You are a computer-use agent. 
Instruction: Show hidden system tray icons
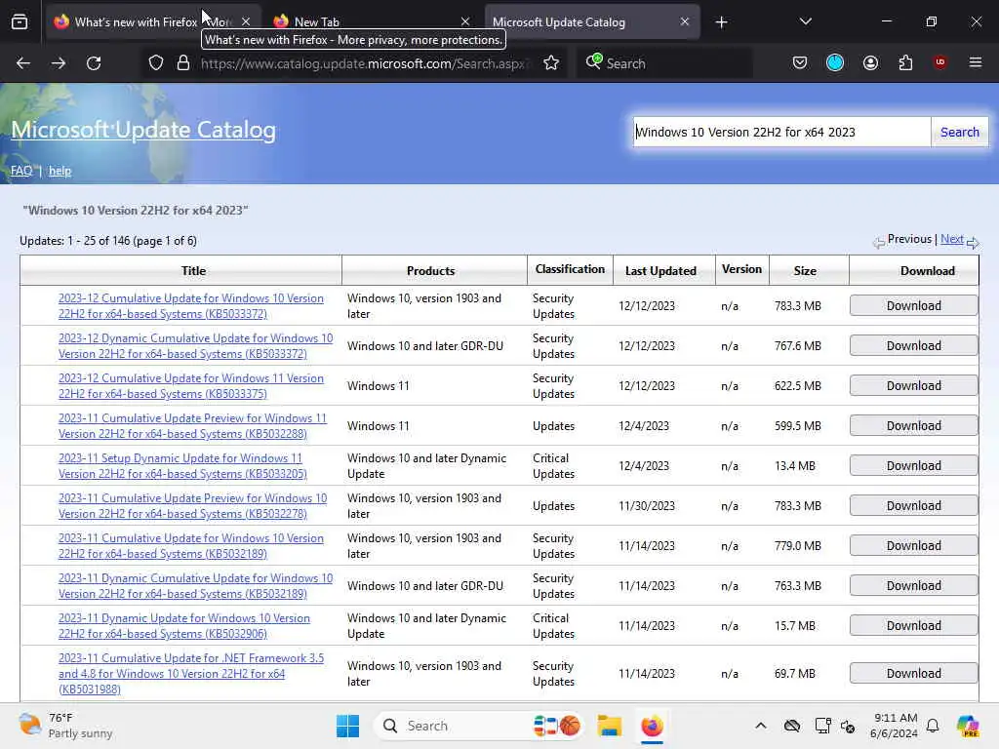[761, 726]
